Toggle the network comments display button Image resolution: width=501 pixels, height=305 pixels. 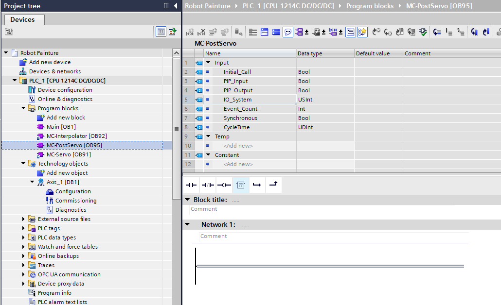tap(288, 32)
